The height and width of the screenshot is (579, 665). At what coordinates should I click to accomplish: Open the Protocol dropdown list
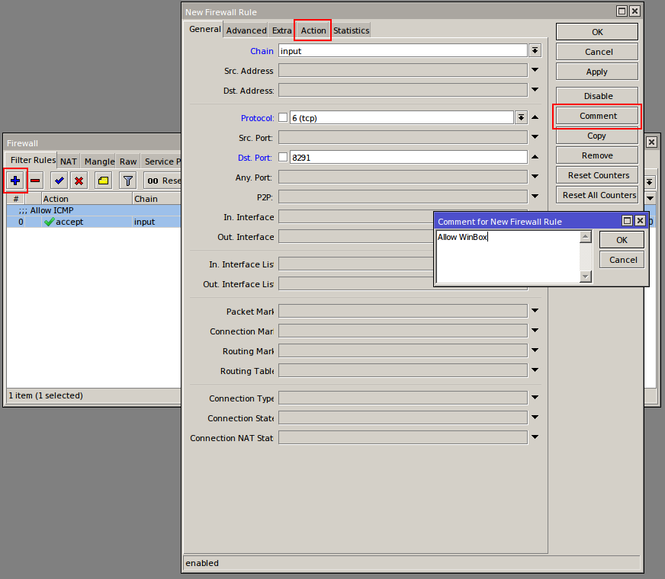(x=521, y=117)
